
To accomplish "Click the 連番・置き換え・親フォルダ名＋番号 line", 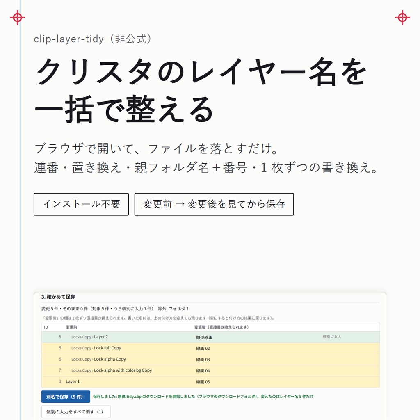I will (x=207, y=168).
